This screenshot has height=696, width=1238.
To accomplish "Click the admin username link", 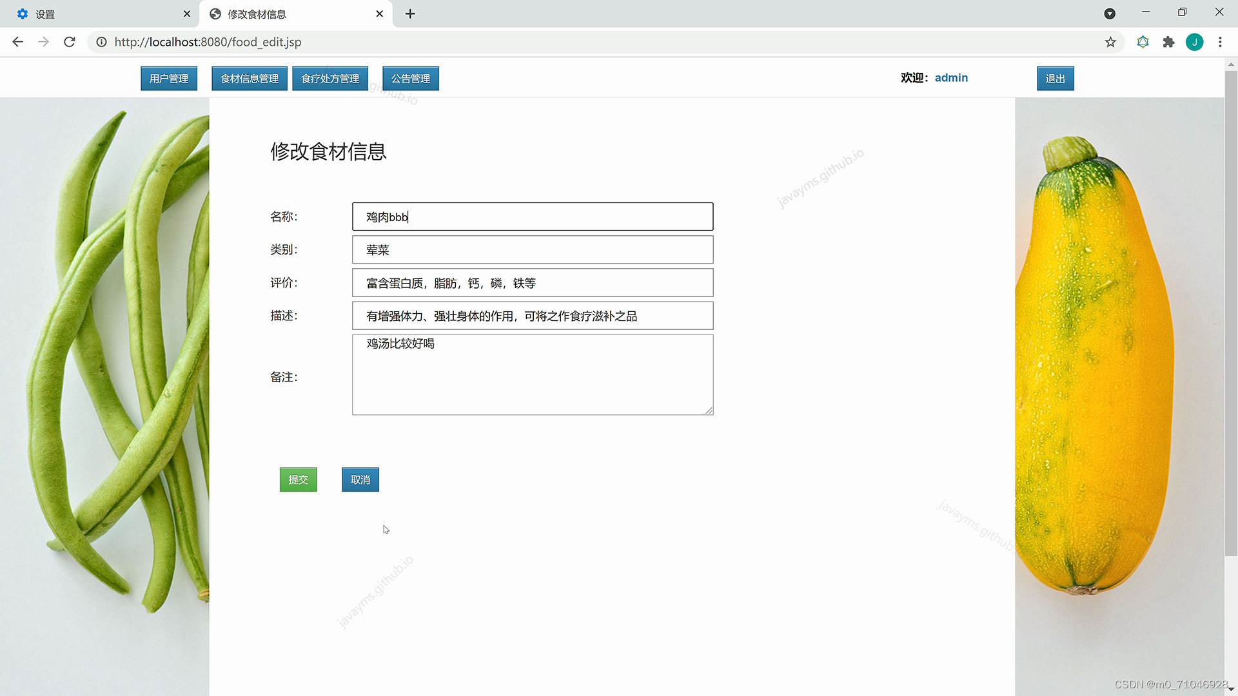I will point(951,78).
